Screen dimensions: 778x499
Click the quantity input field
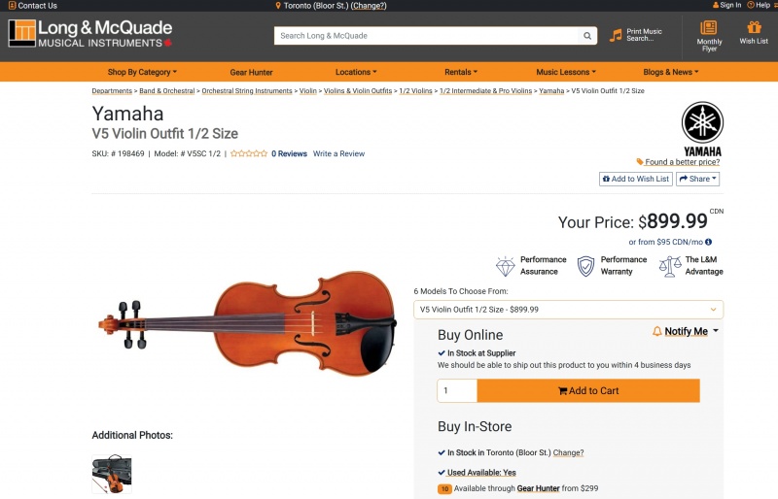click(457, 390)
